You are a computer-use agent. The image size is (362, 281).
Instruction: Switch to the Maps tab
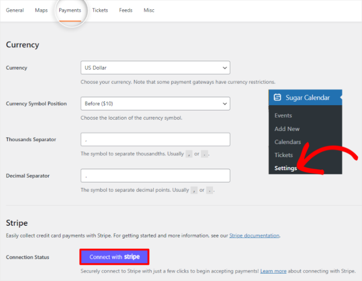tap(41, 10)
